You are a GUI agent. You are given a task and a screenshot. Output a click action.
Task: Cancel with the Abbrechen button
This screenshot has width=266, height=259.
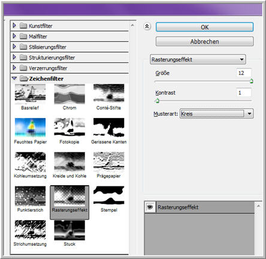[204, 41]
